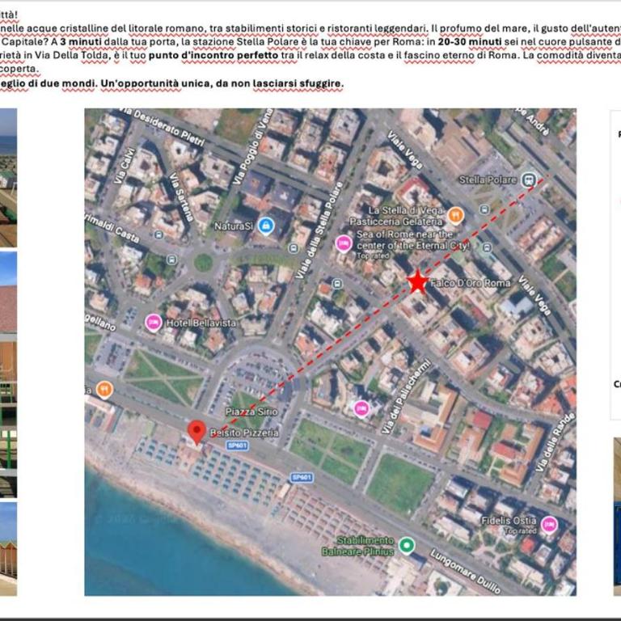
Task: Select the beach photo at top left
Action: 8,178
